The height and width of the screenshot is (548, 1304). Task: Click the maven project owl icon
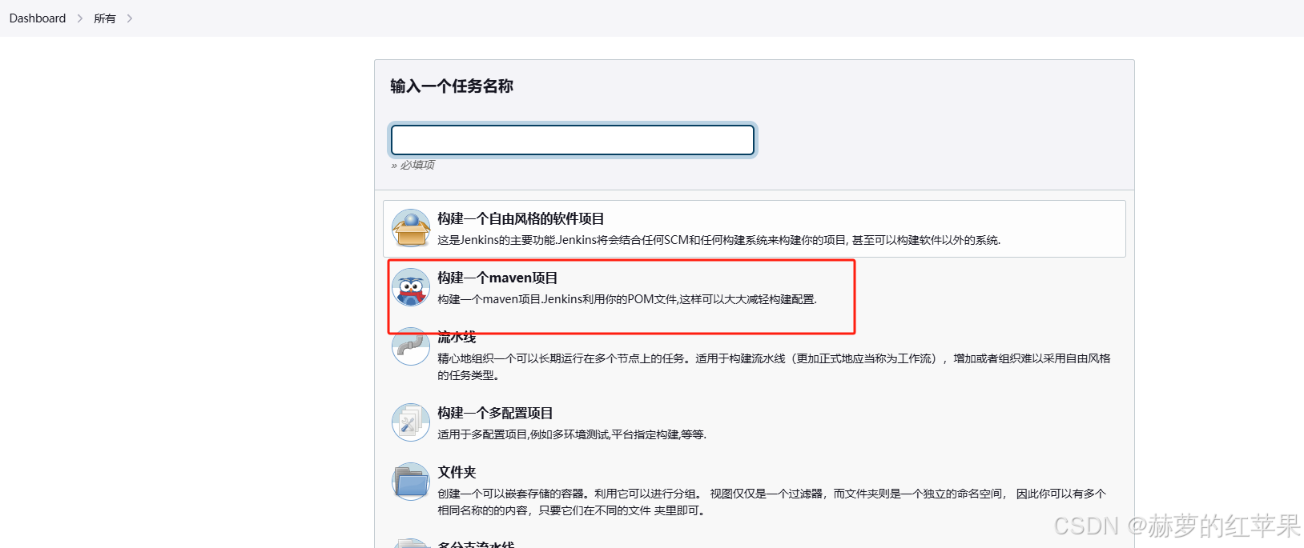pos(411,288)
